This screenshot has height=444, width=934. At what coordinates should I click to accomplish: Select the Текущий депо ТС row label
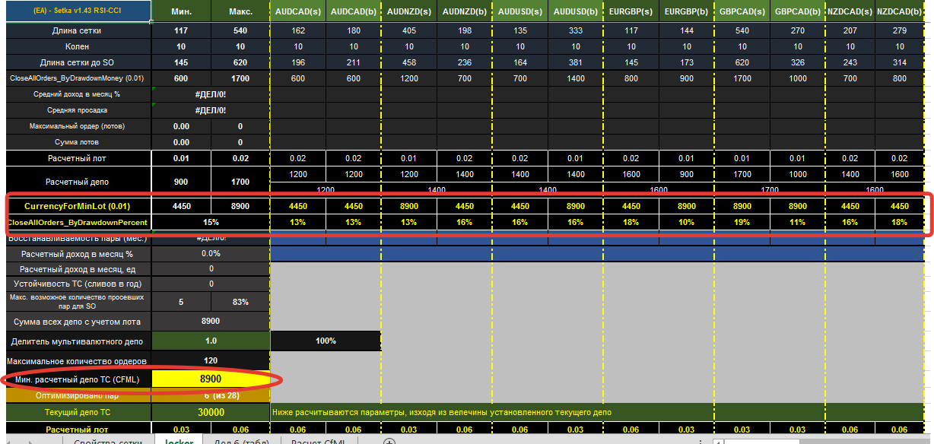click(x=78, y=412)
